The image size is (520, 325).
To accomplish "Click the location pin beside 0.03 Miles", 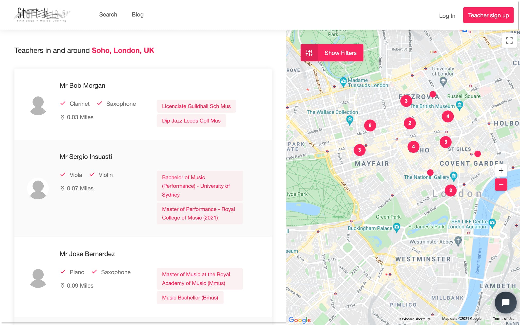I will pyautogui.click(x=62, y=117).
